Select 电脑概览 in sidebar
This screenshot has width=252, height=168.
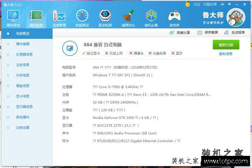[27, 34]
